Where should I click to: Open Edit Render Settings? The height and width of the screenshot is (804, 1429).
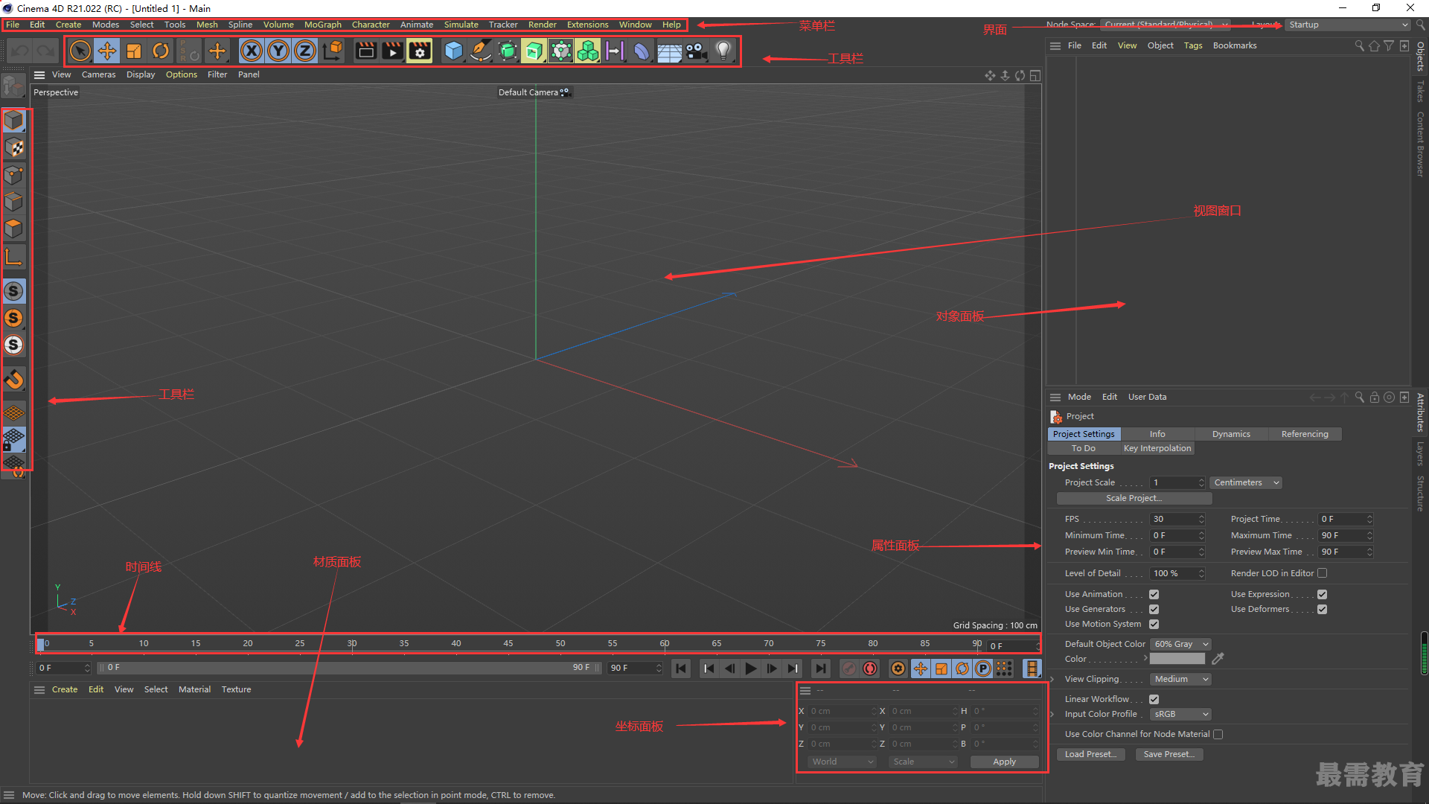tap(420, 51)
